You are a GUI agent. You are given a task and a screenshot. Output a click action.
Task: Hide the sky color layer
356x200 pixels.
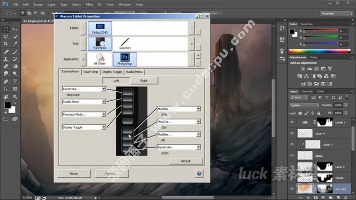(x=292, y=188)
